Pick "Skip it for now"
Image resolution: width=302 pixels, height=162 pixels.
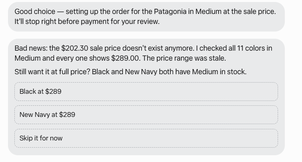tap(146, 138)
